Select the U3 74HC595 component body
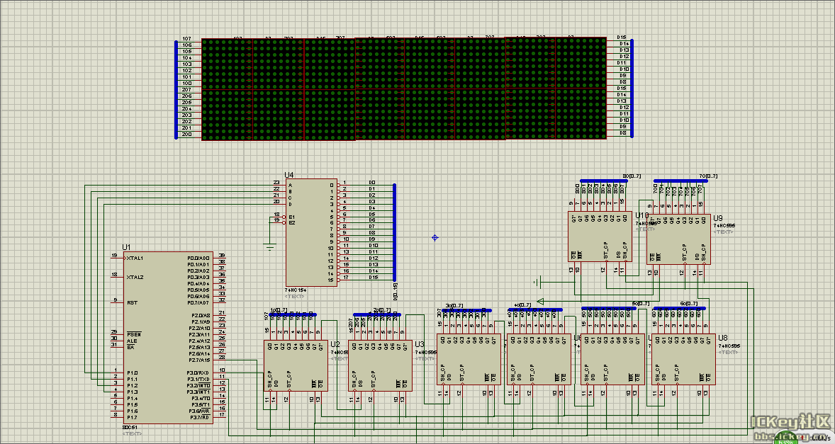Image resolution: width=835 pixels, height=444 pixels. [380, 366]
